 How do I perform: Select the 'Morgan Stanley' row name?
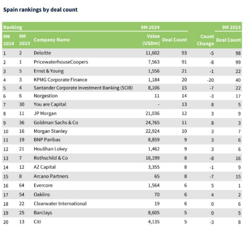pos(51,131)
